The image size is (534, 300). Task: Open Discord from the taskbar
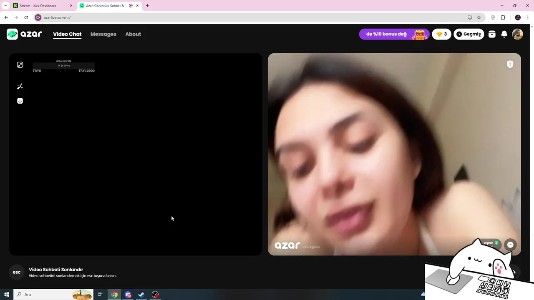[x=128, y=295]
